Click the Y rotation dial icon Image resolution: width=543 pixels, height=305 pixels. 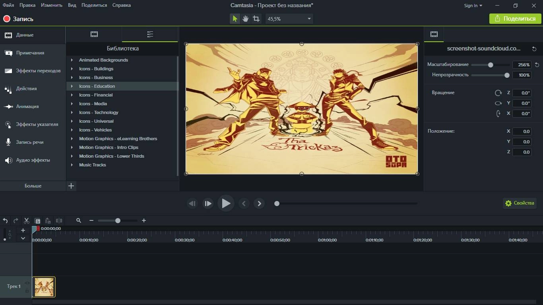[498, 103]
